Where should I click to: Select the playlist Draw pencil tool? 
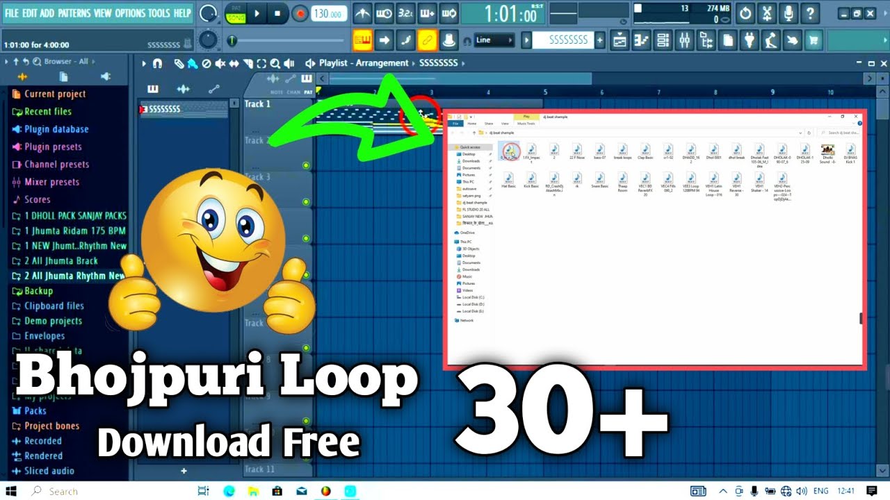[x=179, y=63]
